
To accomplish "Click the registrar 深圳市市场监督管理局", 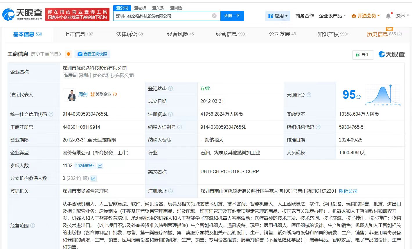I will [x=85, y=191].
